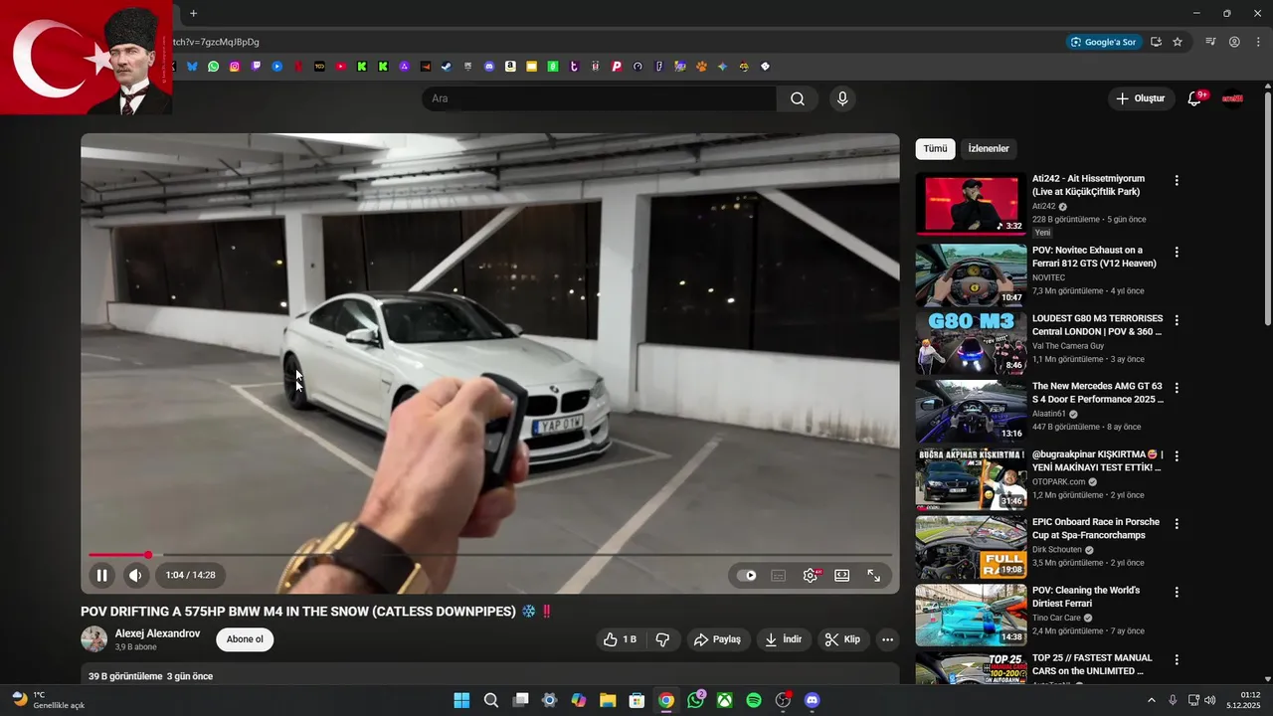Open LOUDEST G80 M3 video thumbnail
Screen dimensions: 1273x716
[x=971, y=343]
